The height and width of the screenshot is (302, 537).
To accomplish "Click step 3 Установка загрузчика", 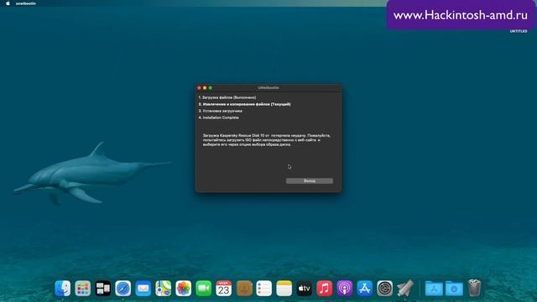I will 220,111.
